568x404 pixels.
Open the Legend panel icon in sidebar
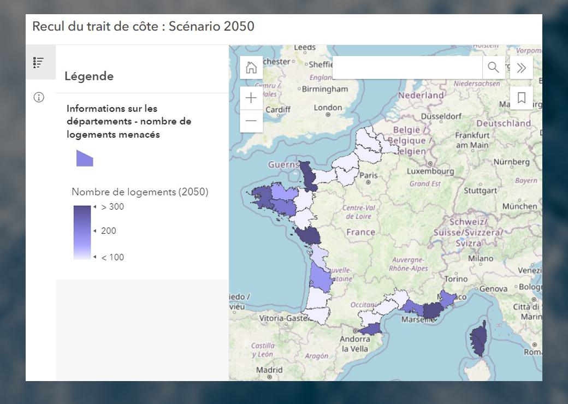[38, 63]
